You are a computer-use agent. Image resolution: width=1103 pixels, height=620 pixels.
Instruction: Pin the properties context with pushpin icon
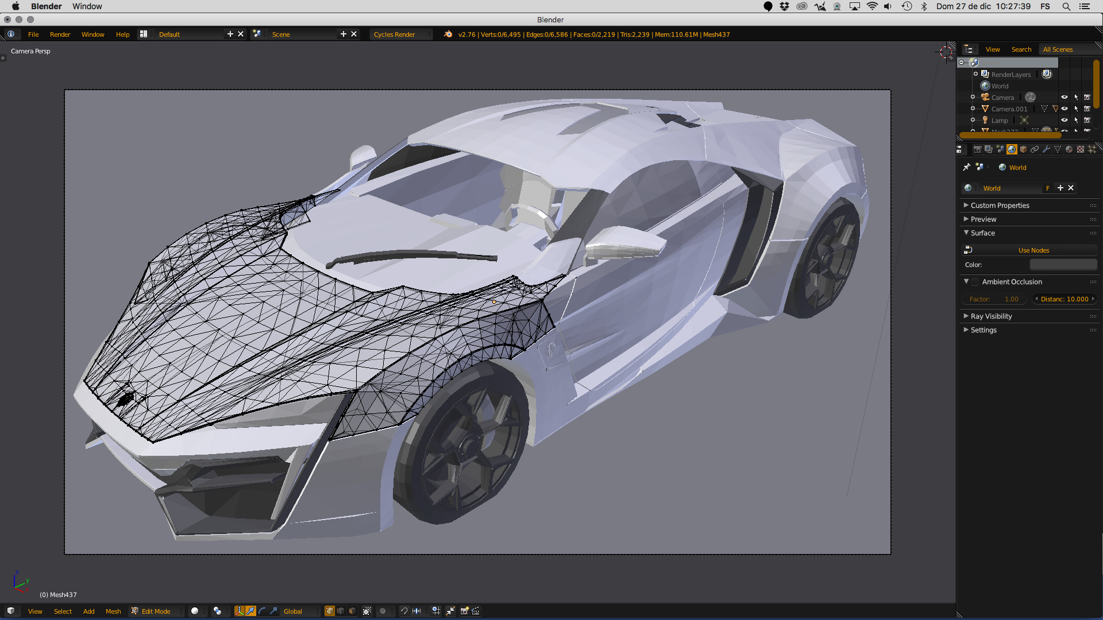[x=966, y=167]
